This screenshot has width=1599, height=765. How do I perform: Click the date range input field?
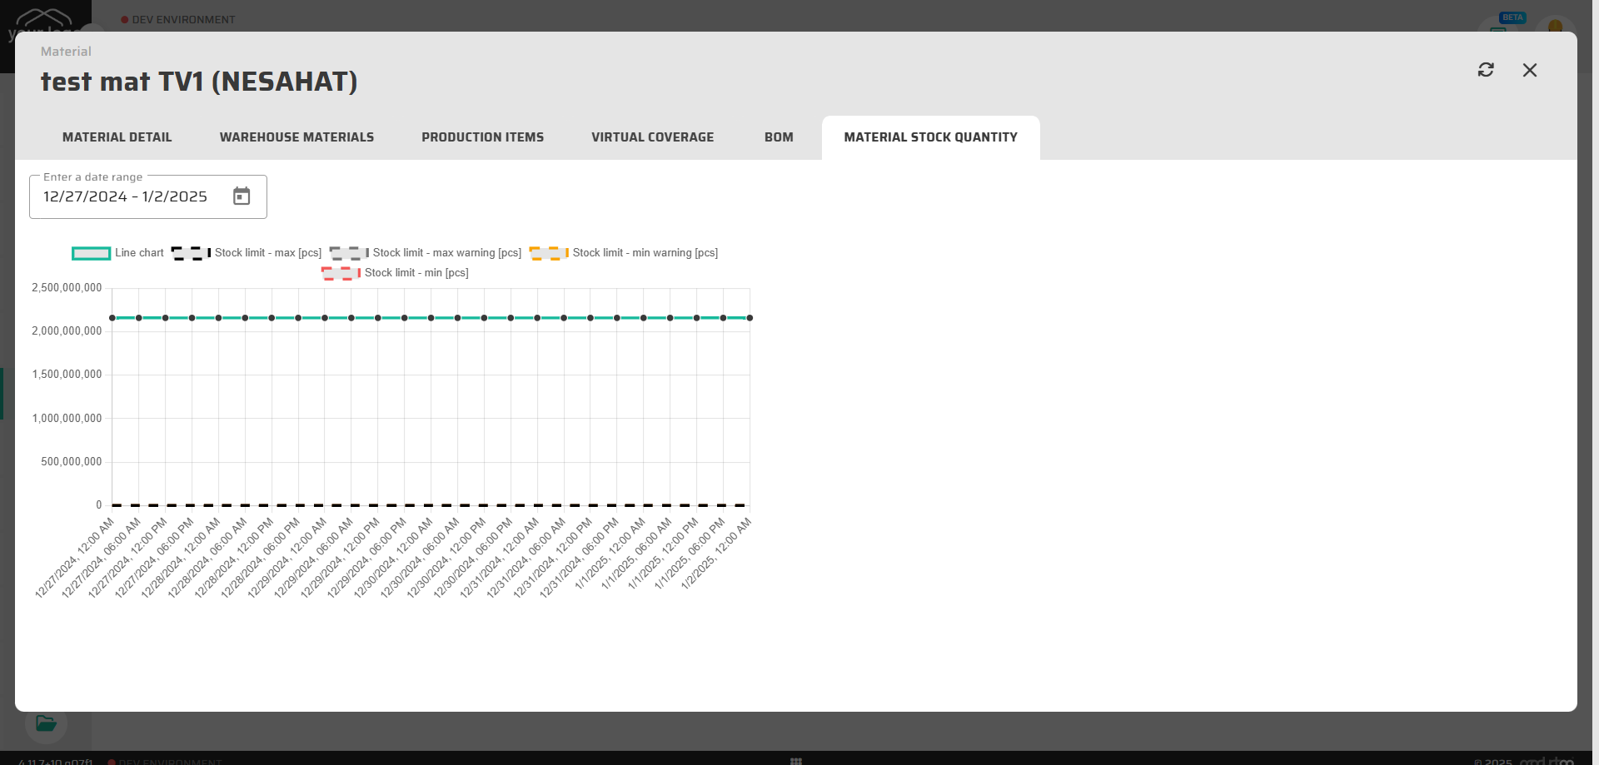coord(125,196)
